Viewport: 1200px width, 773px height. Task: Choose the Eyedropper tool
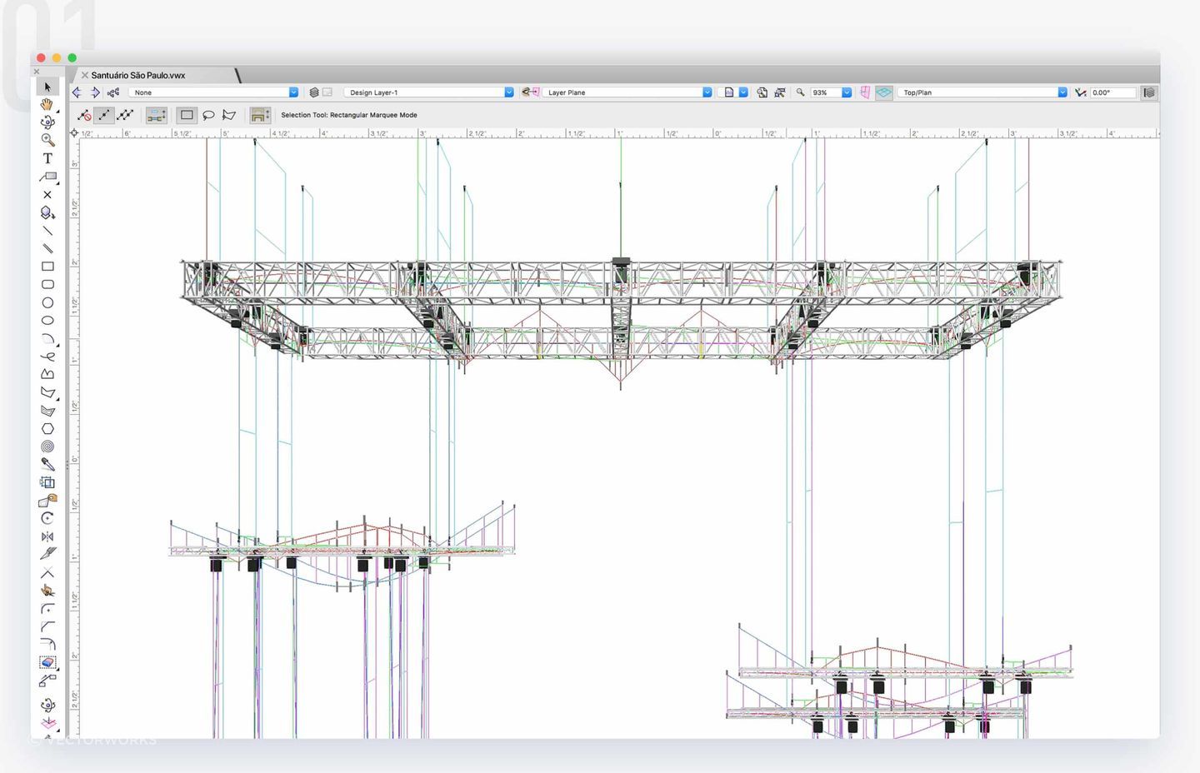pos(47,464)
